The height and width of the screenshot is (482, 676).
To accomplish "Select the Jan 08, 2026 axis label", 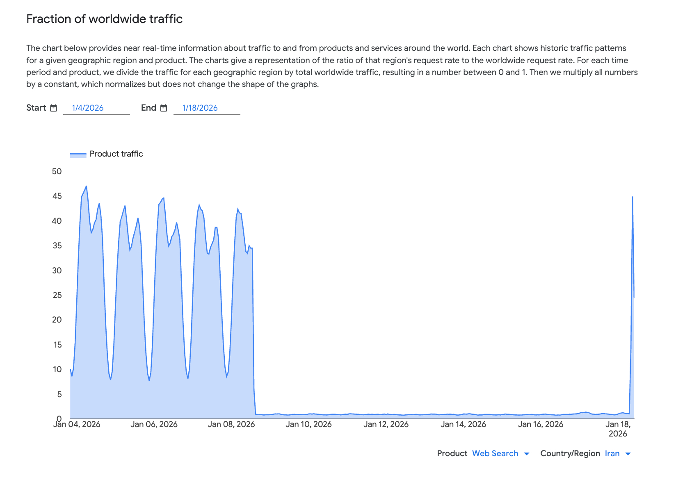I will 231,424.
